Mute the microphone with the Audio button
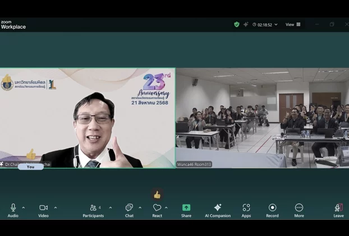 coord(13,210)
